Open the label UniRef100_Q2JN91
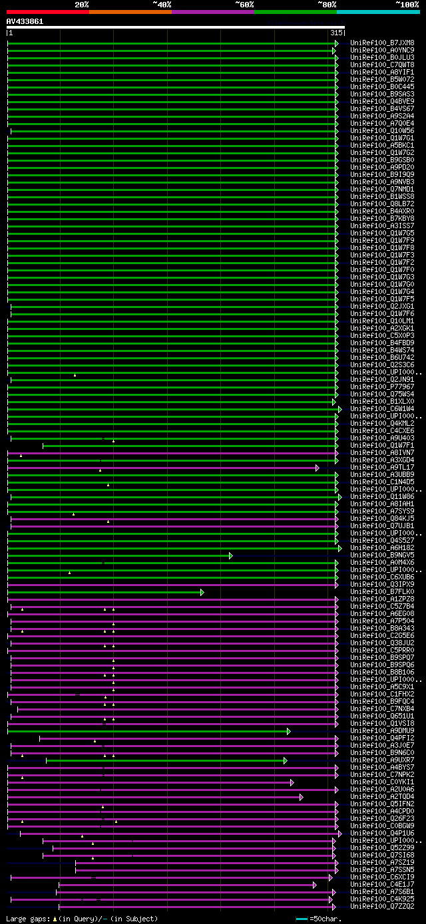This screenshot has width=426, height=924. (x=382, y=380)
